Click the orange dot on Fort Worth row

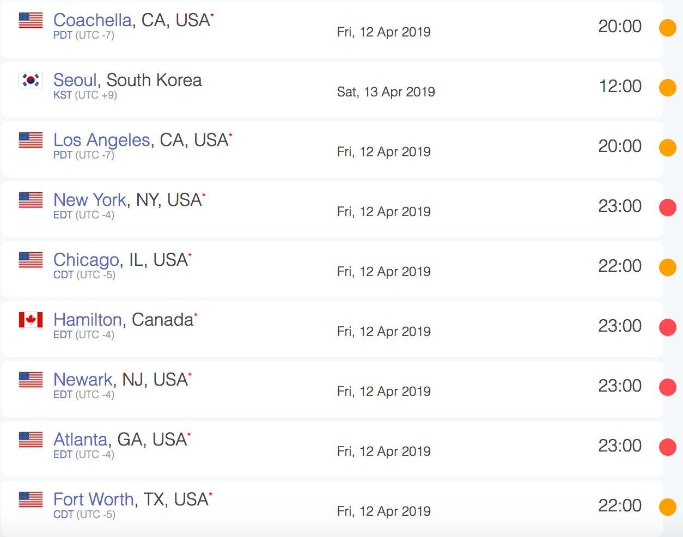pos(667,507)
